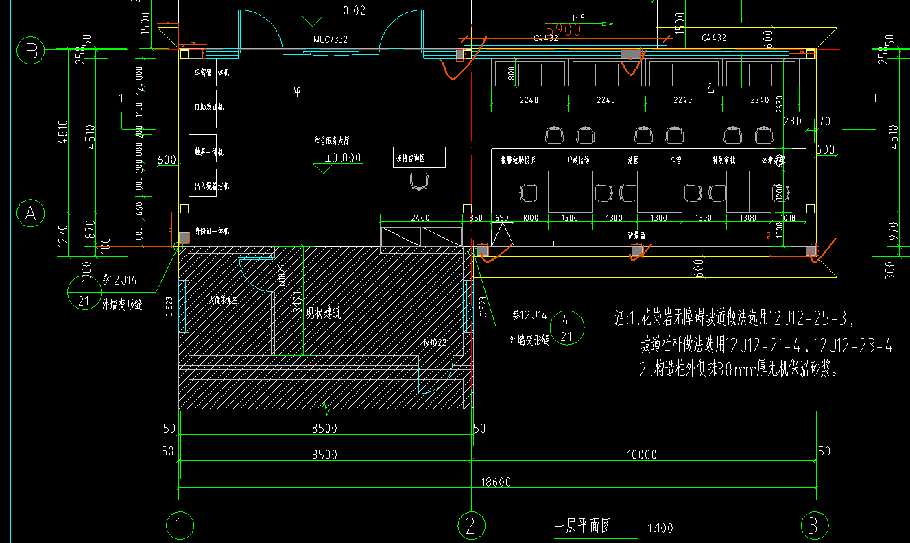Select the 甲 zone label
The height and width of the screenshot is (543, 910).
(x=298, y=90)
